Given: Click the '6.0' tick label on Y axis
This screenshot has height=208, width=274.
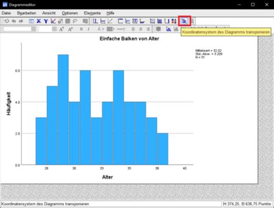Looking at the screenshot, I should 17,71.
